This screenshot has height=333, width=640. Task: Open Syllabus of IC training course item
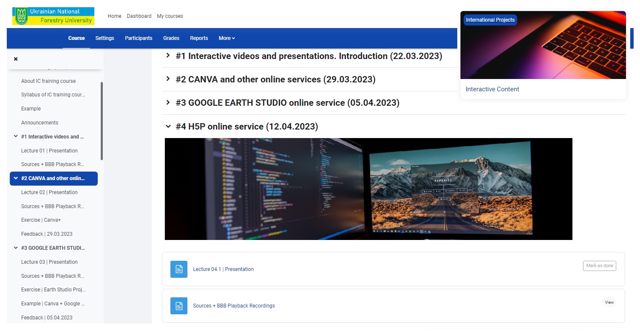click(x=53, y=95)
